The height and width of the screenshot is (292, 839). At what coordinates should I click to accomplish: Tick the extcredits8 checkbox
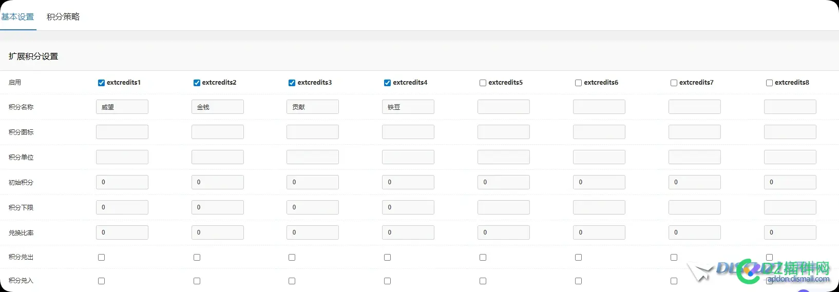[769, 83]
